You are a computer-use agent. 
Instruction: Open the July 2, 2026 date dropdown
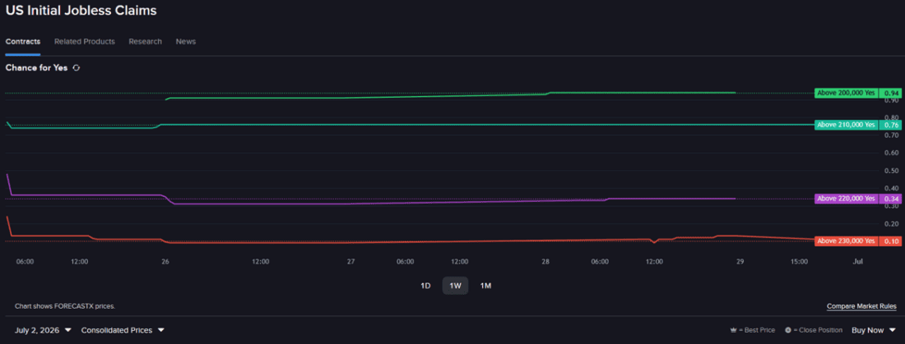(x=44, y=330)
